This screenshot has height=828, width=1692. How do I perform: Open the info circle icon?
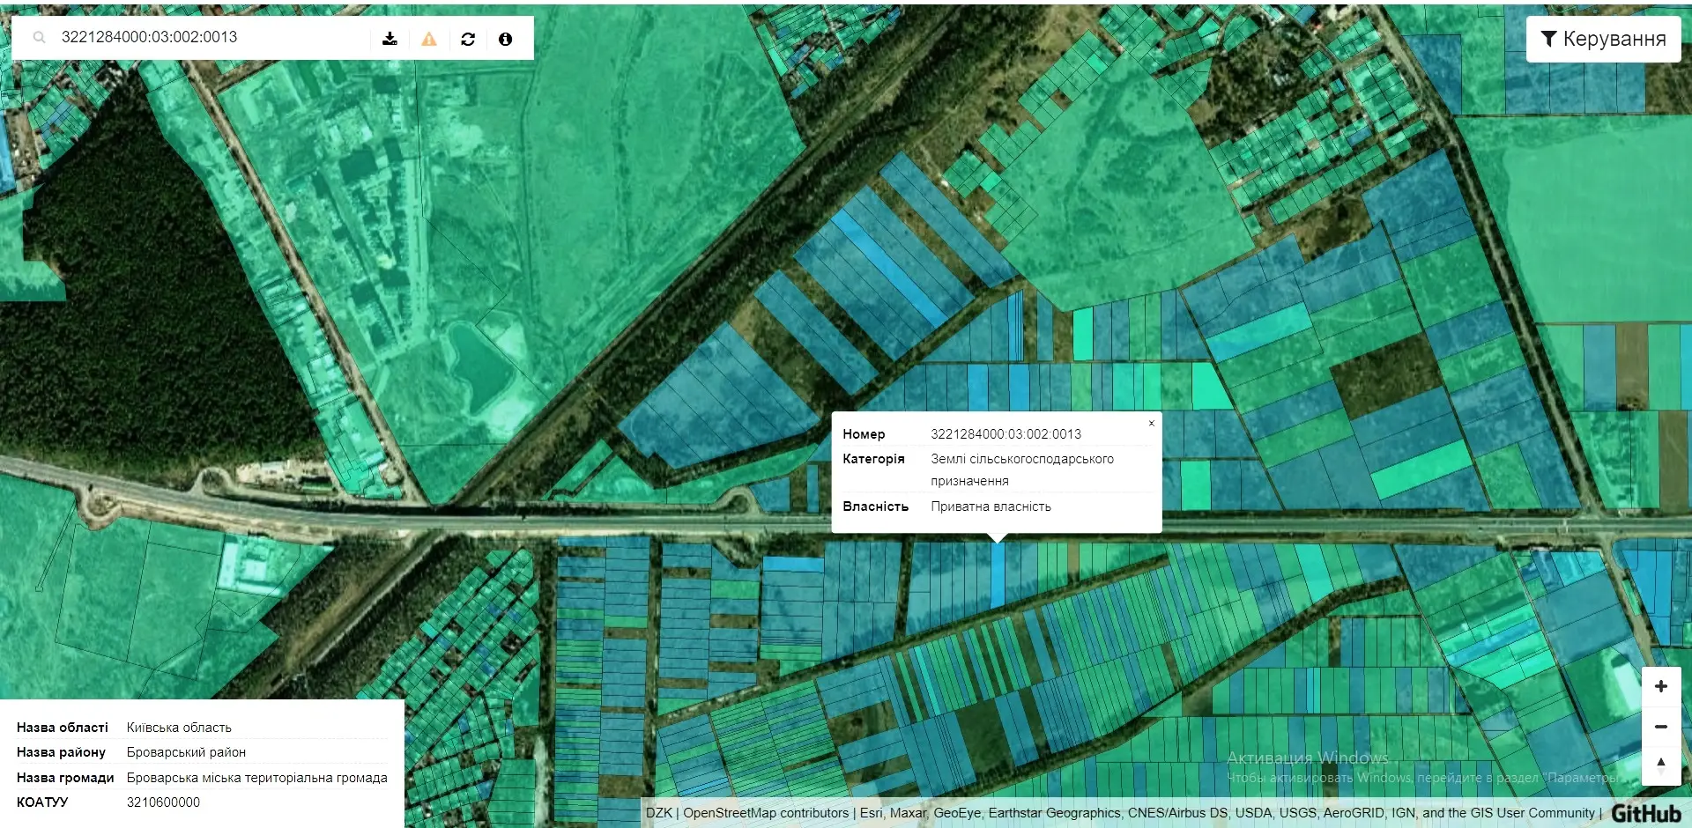[x=505, y=39]
